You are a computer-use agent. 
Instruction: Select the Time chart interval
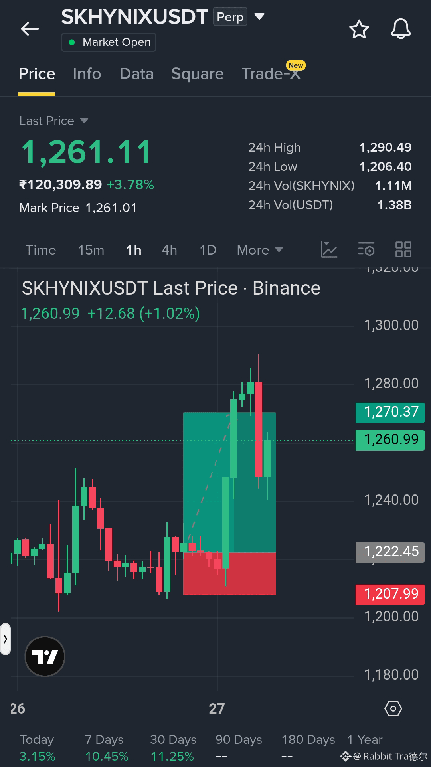point(41,250)
